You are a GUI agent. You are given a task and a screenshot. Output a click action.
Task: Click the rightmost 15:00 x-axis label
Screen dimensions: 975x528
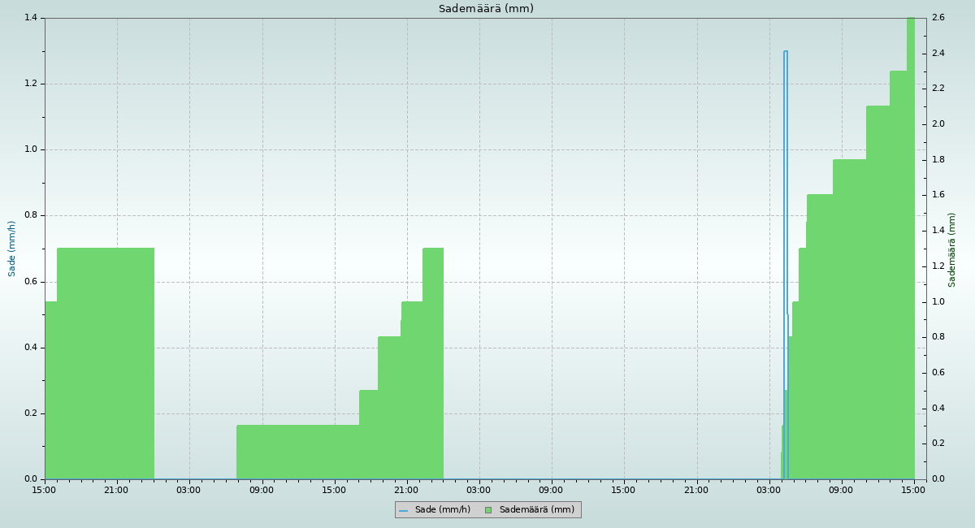click(914, 490)
